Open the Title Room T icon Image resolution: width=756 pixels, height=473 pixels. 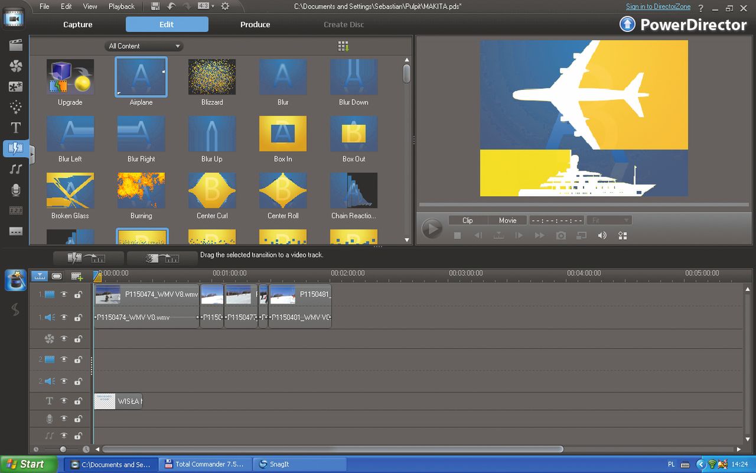(x=15, y=128)
